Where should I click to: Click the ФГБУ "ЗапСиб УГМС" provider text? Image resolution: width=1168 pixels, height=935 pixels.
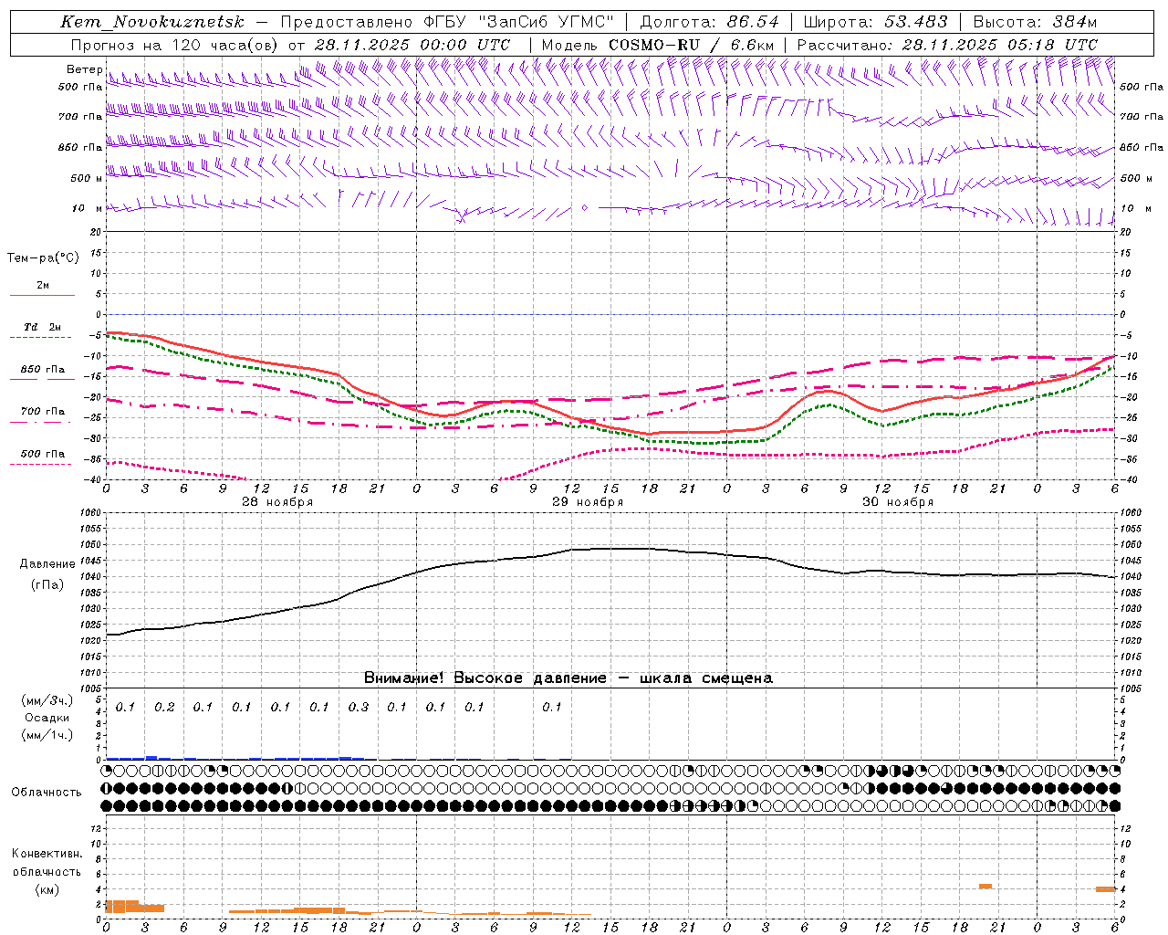tap(518, 22)
